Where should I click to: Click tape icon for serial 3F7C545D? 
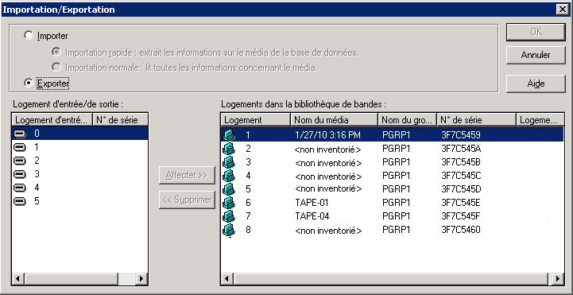229,189
